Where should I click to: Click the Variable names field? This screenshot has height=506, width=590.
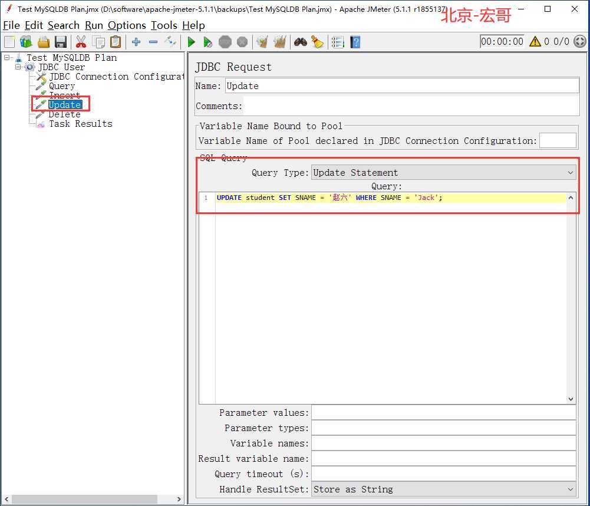(443, 443)
